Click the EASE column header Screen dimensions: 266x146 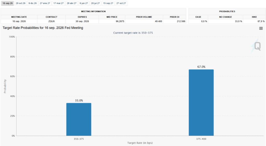click(198, 17)
